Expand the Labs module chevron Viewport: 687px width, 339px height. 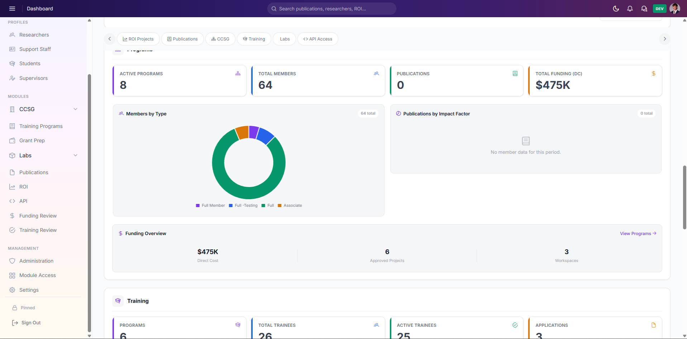(75, 155)
